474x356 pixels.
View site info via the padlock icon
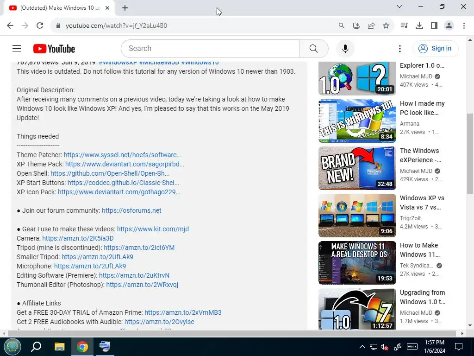tap(58, 25)
